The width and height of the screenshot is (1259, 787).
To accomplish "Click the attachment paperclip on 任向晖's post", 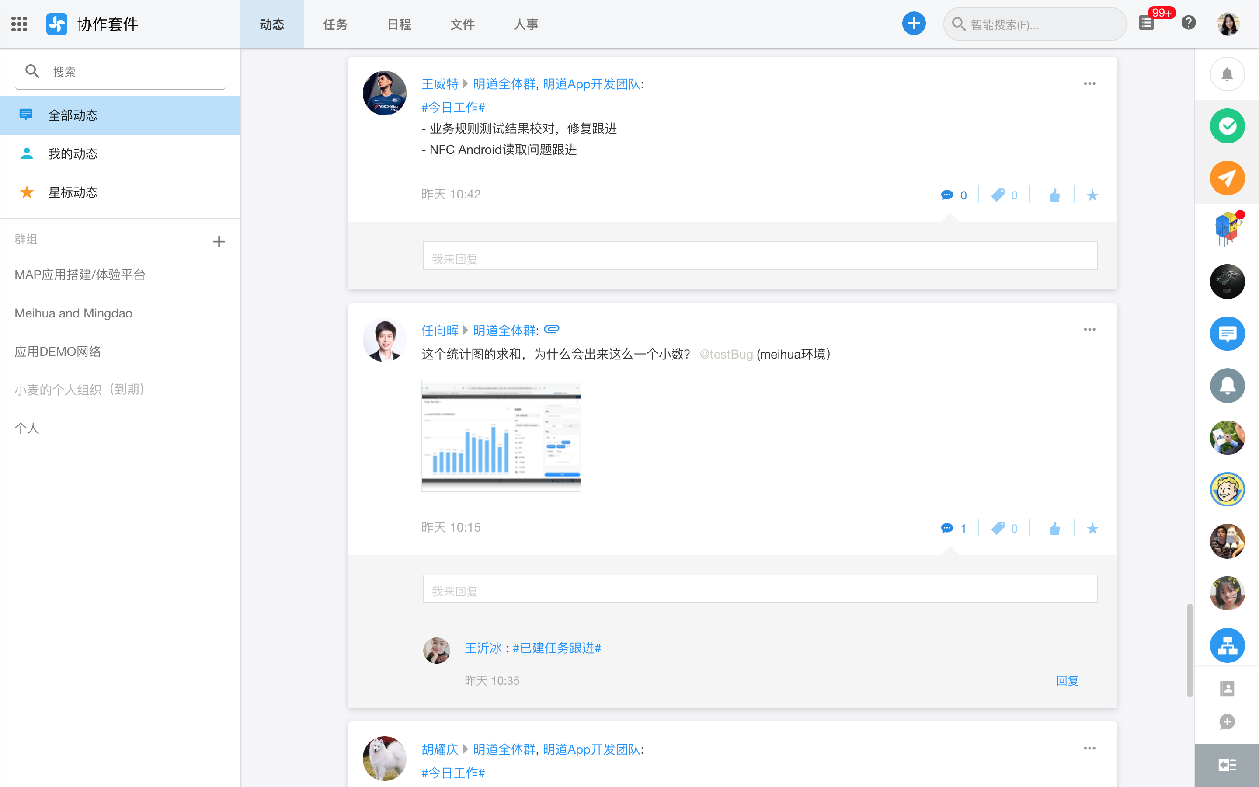I will (551, 329).
